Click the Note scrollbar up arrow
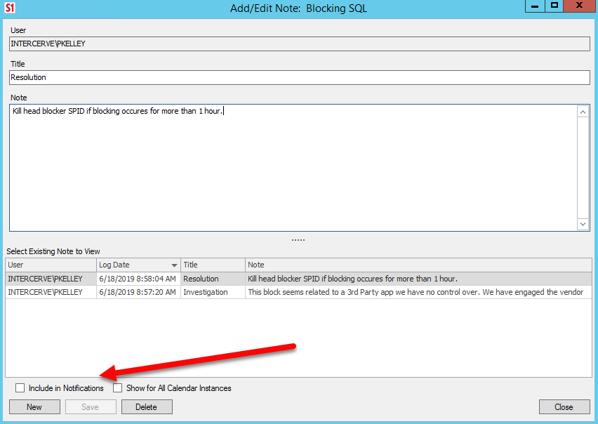The image size is (598, 424). (x=583, y=112)
